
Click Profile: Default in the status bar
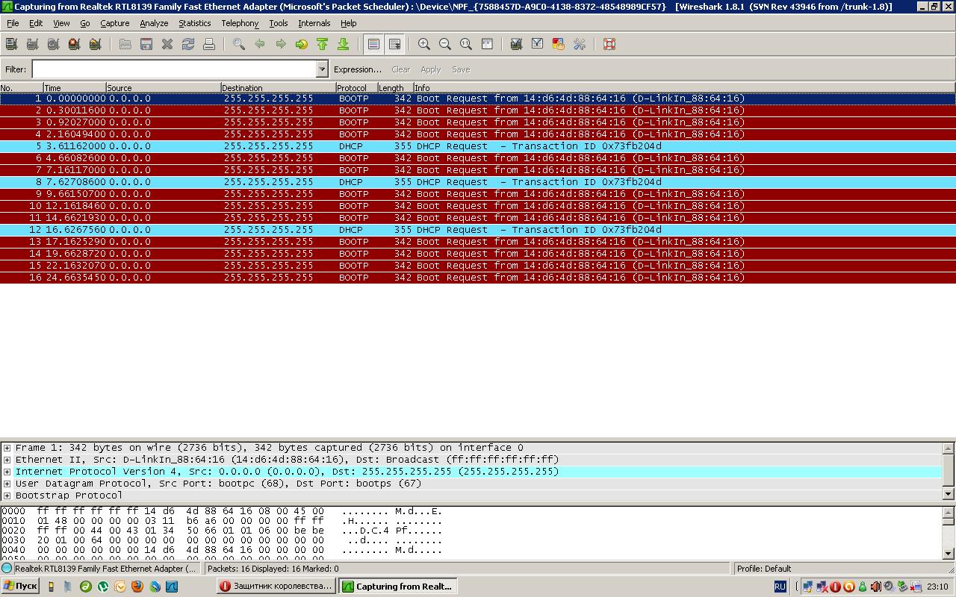point(763,569)
